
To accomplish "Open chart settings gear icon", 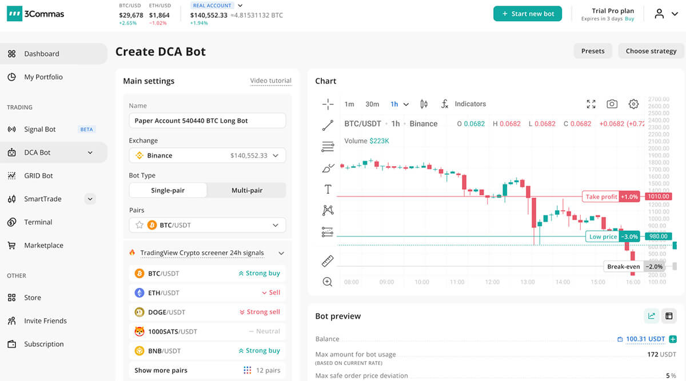I will (633, 104).
